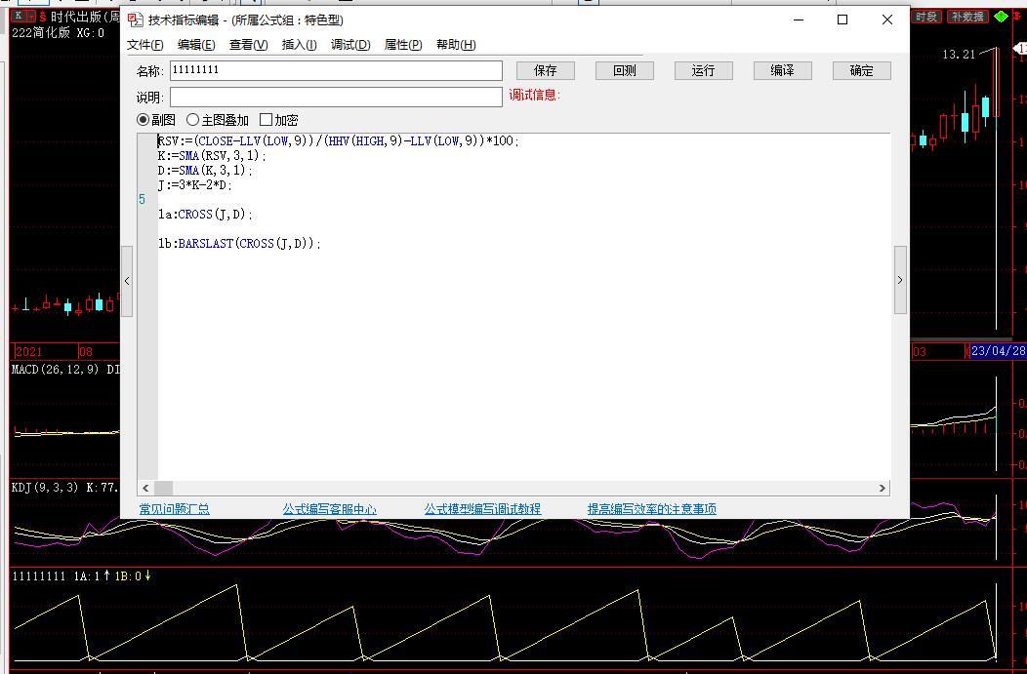Click the 补数据 button in the chart window
Image resolution: width=1027 pixels, height=674 pixels.
[x=967, y=17]
